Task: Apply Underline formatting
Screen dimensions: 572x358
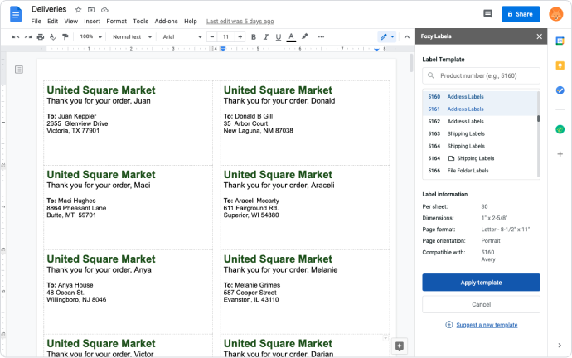Action: 279,36
